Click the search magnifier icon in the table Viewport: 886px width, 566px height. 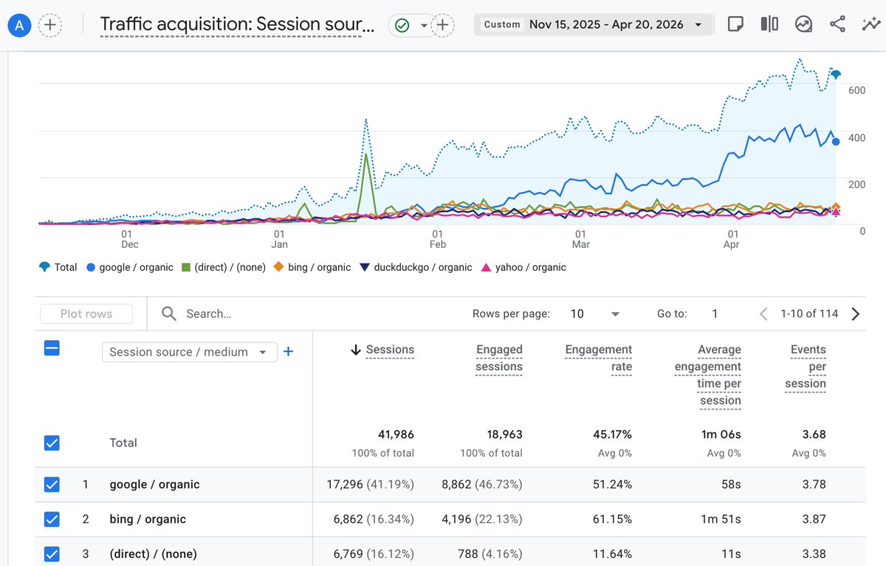(169, 314)
